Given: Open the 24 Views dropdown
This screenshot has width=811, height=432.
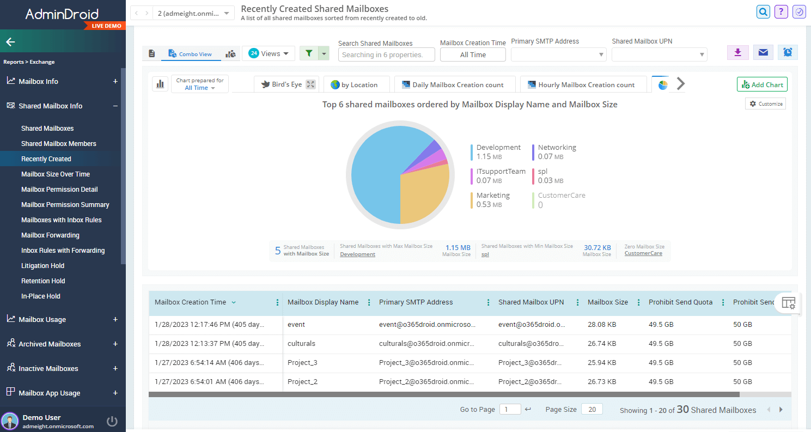Looking at the screenshot, I should tap(269, 53).
